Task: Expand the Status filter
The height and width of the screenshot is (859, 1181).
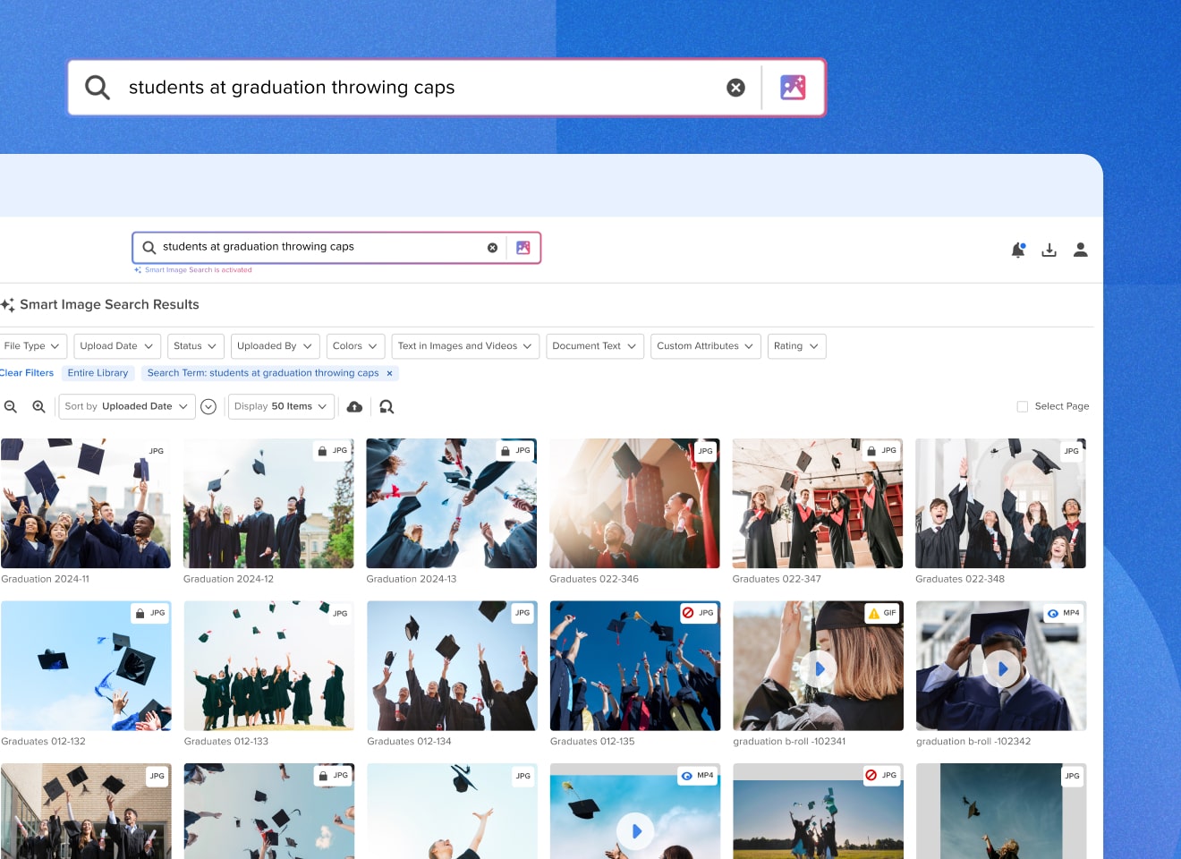Action: [195, 346]
